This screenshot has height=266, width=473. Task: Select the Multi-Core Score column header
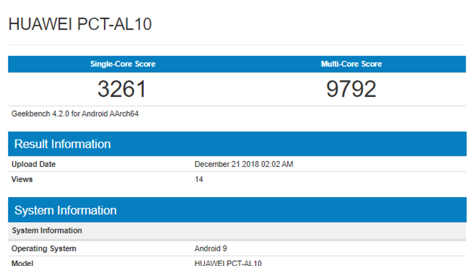pos(351,64)
